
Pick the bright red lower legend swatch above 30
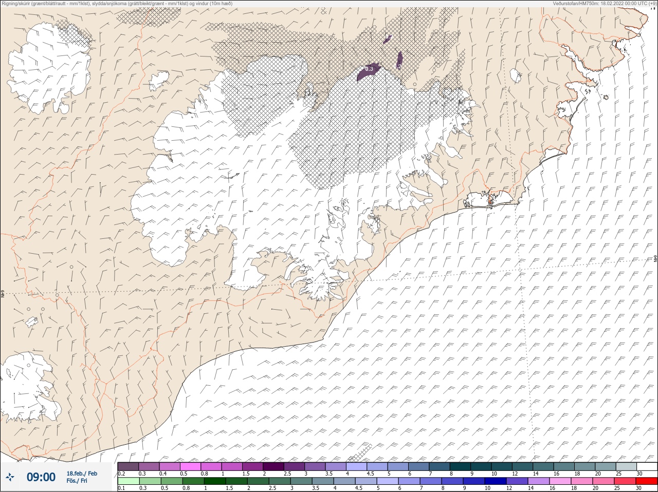point(647,481)
